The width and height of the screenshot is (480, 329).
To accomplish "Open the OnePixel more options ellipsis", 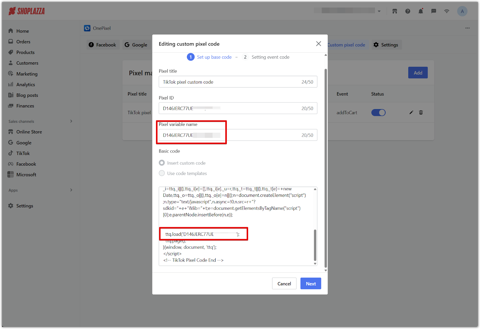I will point(467,28).
